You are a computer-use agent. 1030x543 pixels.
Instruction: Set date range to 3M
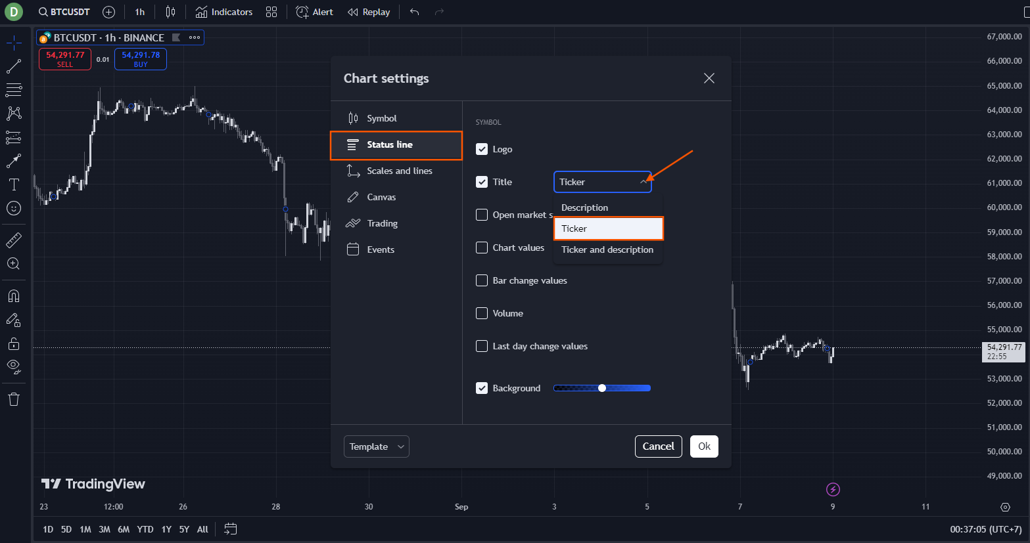click(x=105, y=529)
